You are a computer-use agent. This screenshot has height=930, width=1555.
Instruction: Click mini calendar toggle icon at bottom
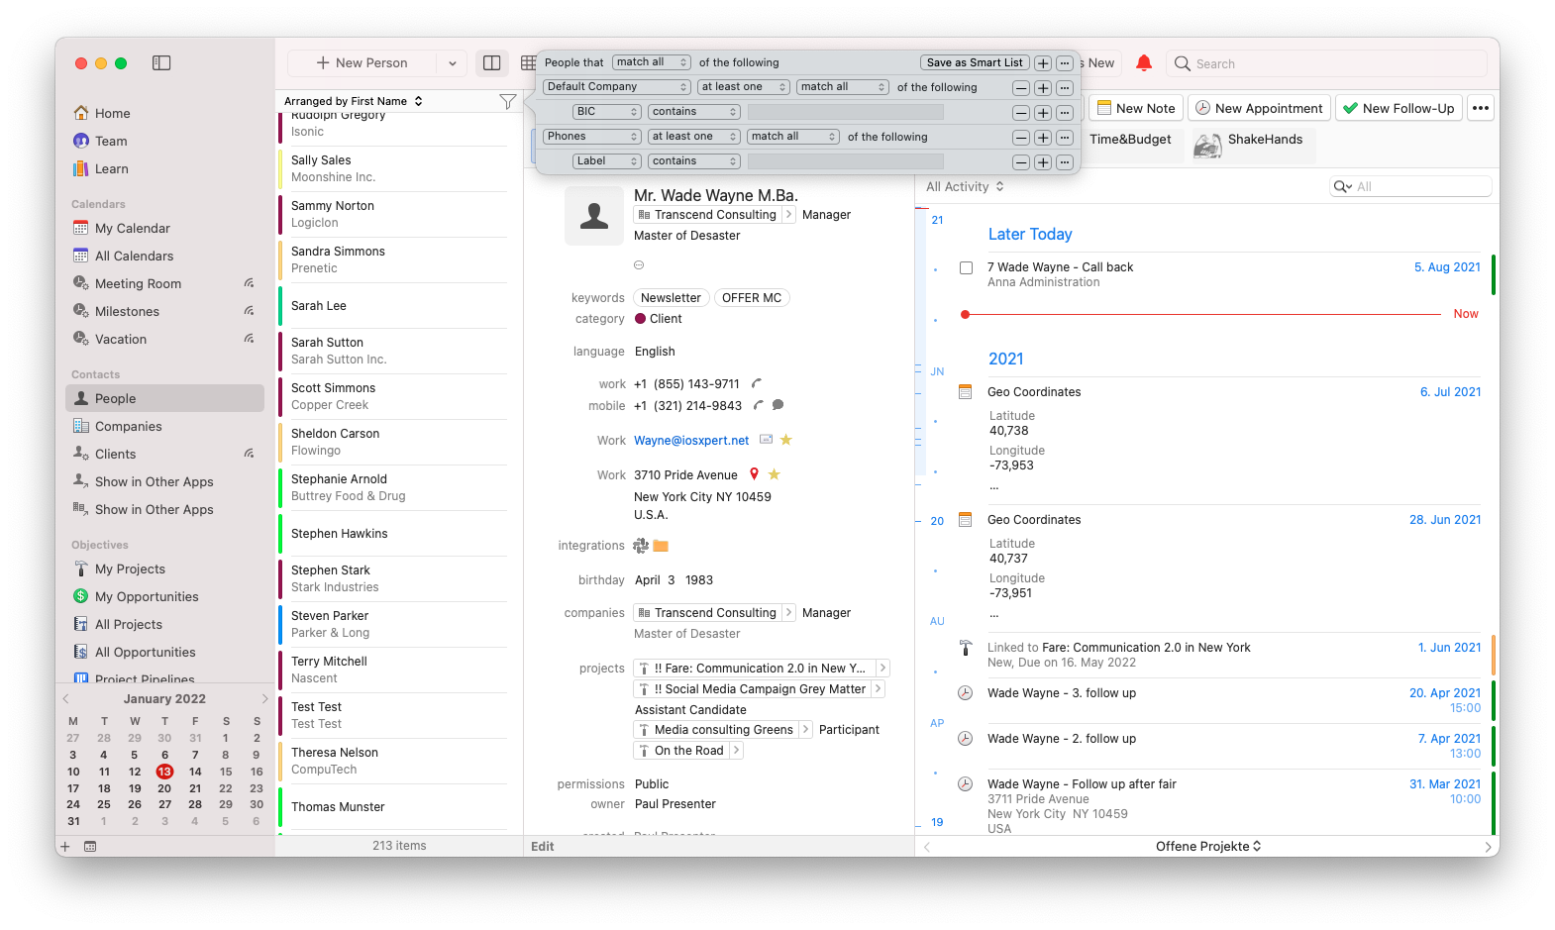(x=90, y=847)
